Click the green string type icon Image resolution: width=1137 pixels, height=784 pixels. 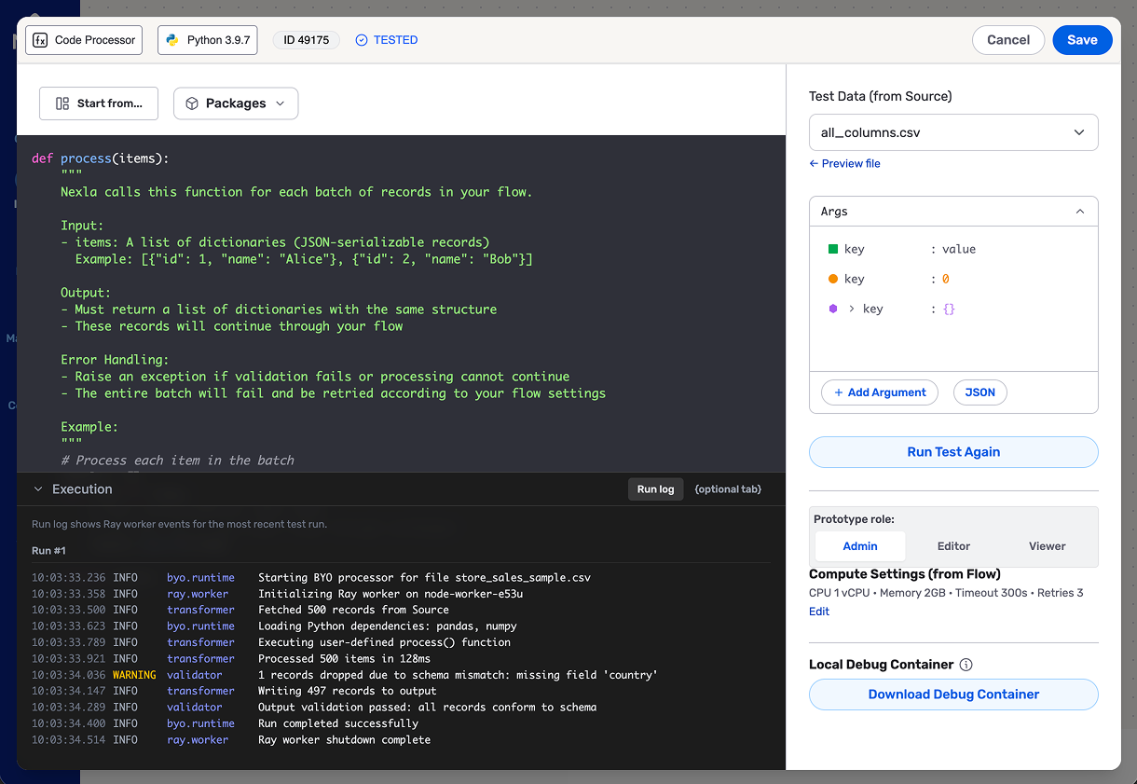pos(833,249)
